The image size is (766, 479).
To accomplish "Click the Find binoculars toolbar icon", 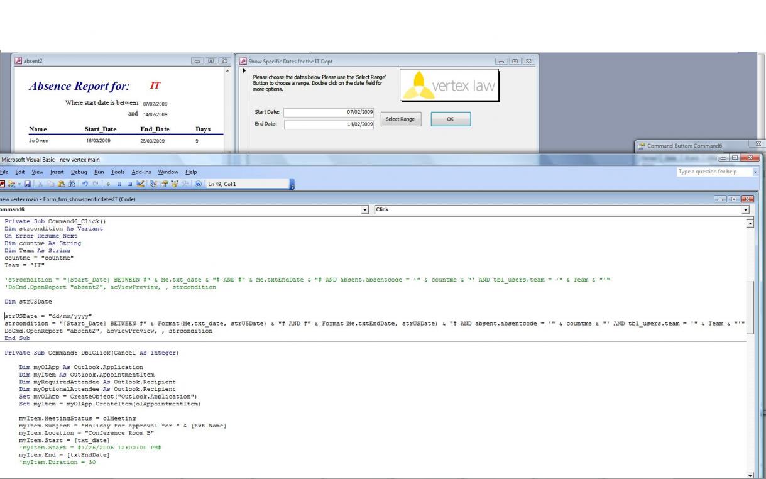I will coord(72,184).
